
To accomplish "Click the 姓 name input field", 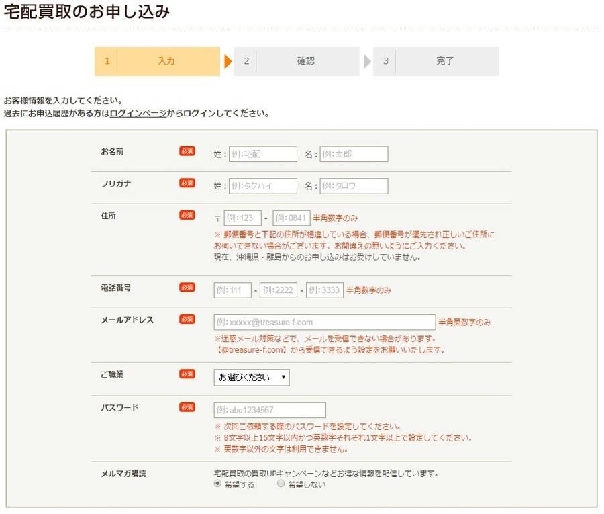I will (262, 154).
